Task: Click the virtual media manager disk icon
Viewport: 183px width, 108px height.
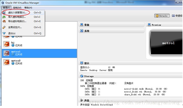Action: click(4, 13)
